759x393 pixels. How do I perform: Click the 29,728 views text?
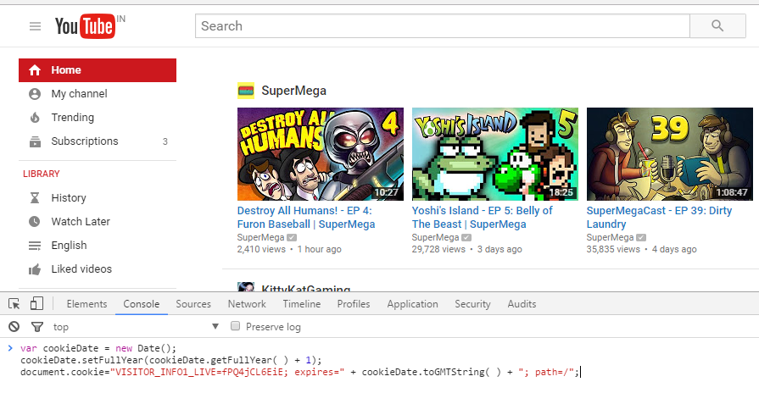coord(438,249)
